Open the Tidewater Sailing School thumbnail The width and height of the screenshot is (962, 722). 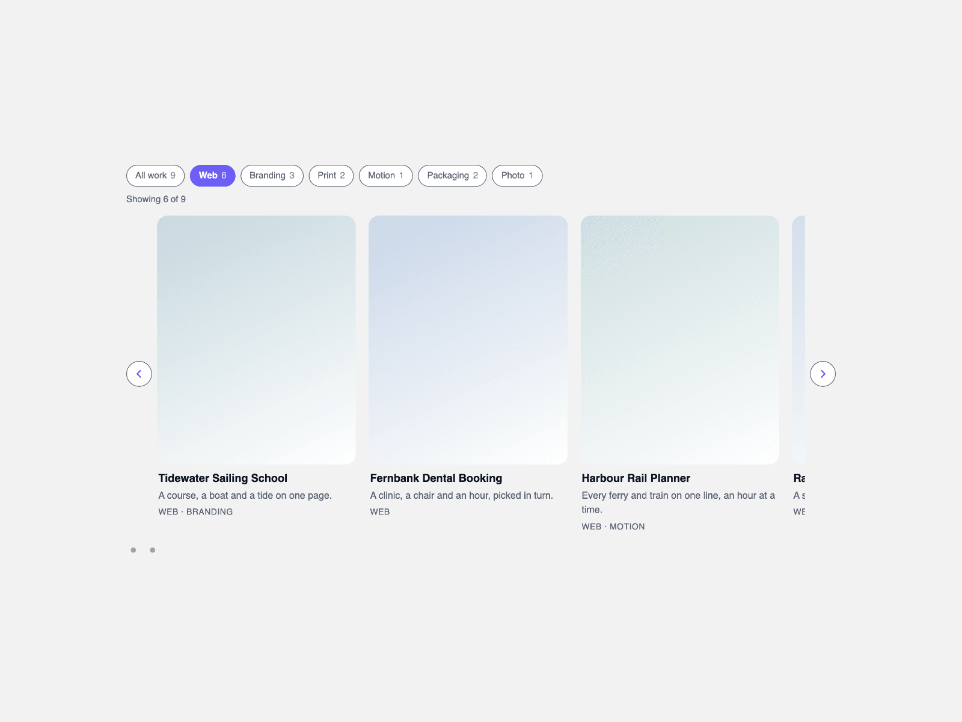tap(256, 340)
